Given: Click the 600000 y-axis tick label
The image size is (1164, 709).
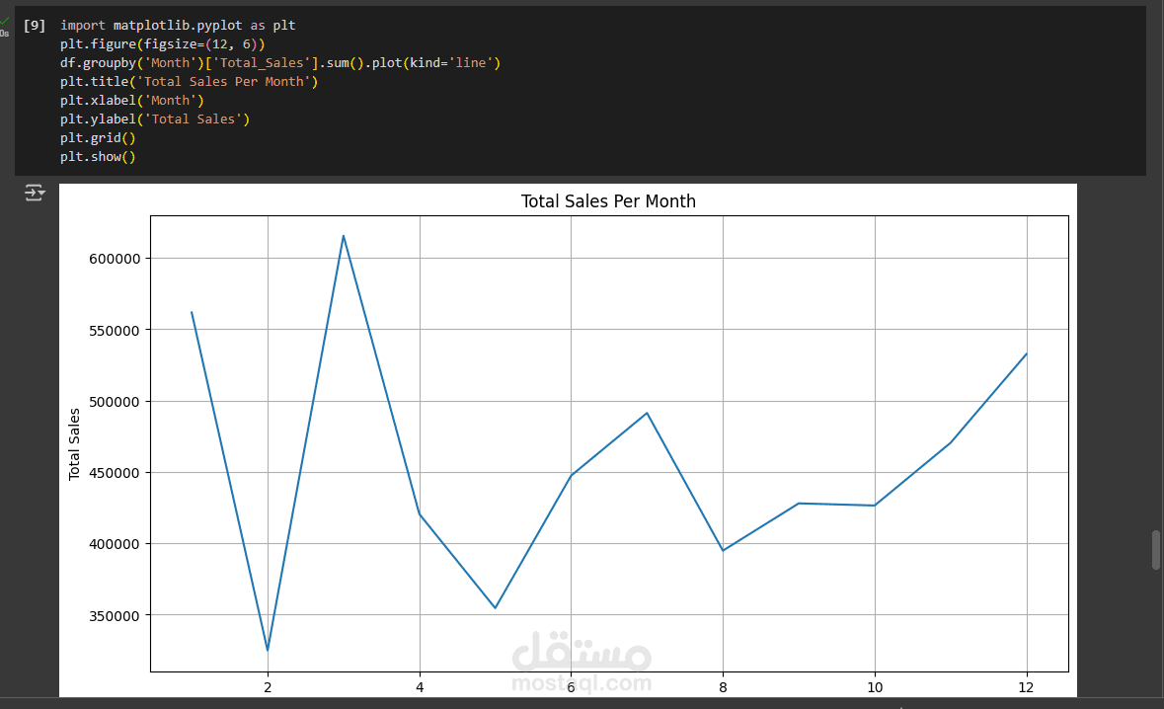Looking at the screenshot, I should 115,259.
